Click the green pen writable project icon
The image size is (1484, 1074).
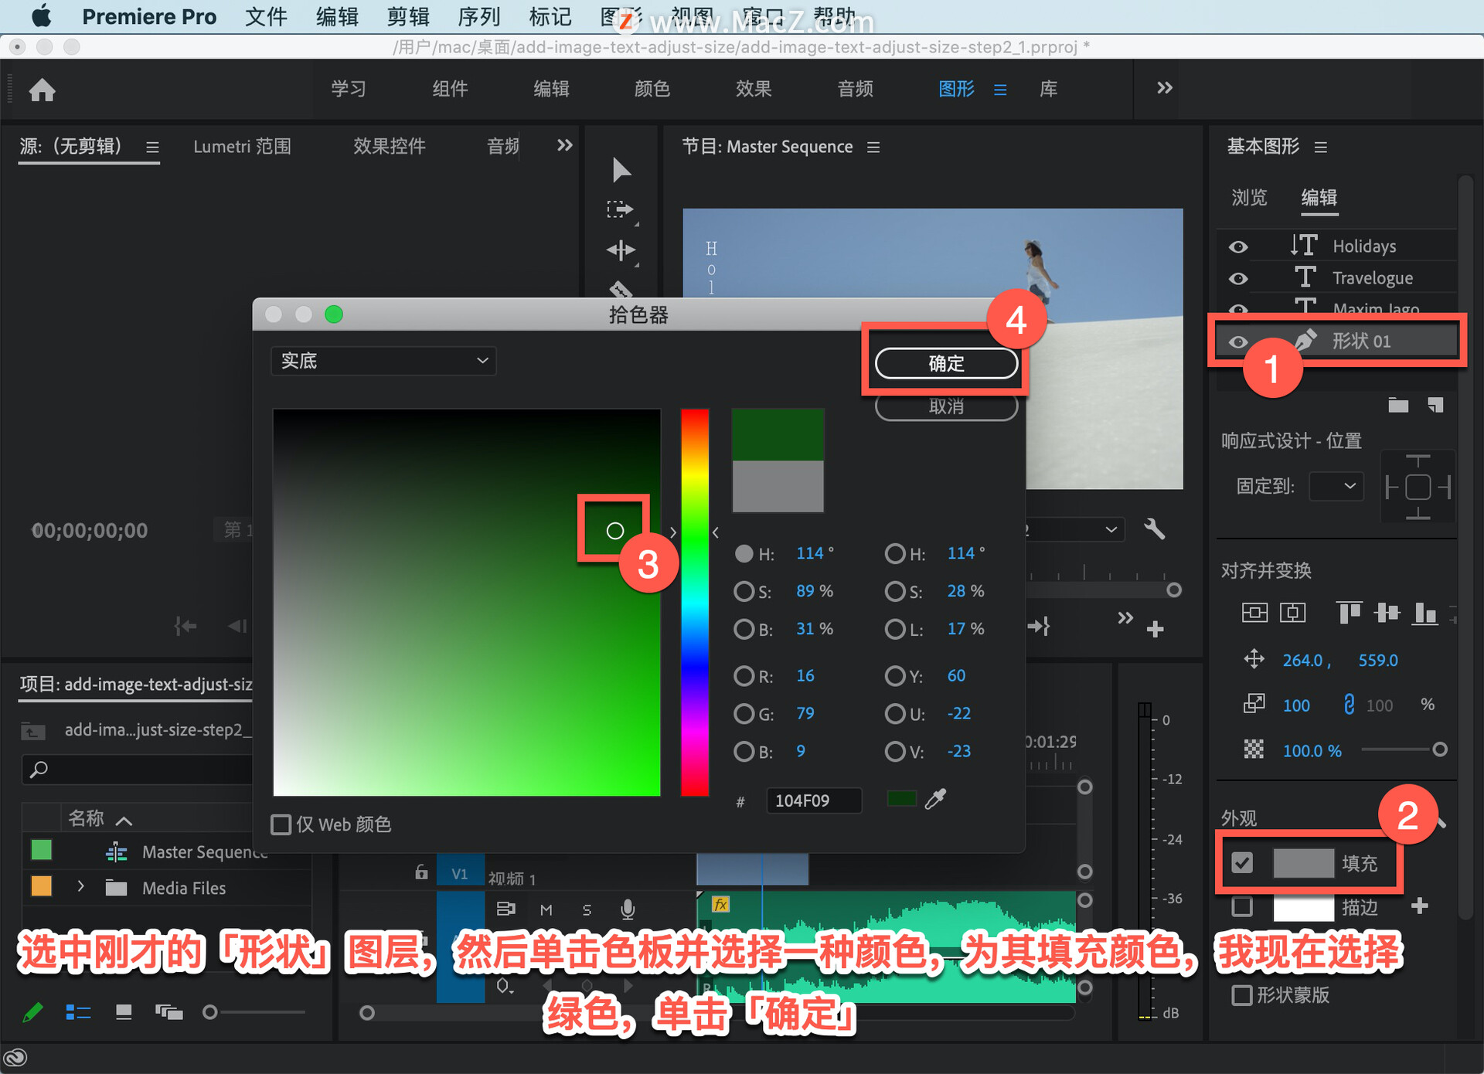tap(32, 1012)
